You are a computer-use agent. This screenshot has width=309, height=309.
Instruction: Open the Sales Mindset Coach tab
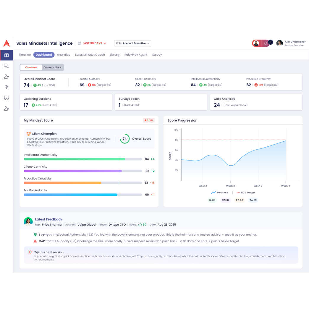pyautogui.click(x=90, y=55)
